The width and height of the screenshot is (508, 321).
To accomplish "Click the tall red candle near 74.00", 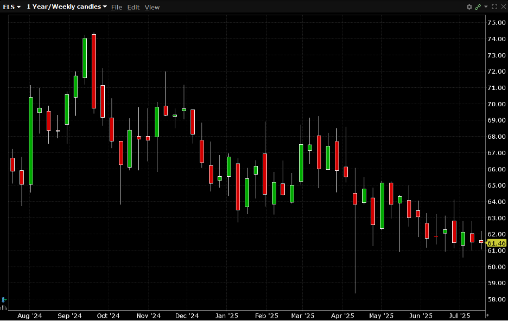I will [94, 70].
